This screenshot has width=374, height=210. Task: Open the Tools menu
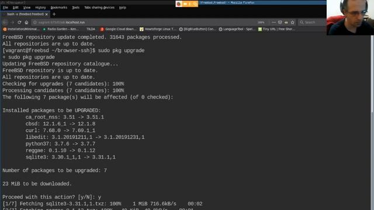76,8
